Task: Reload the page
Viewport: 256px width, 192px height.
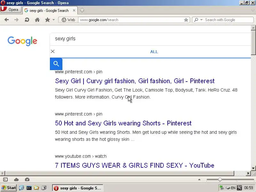Action: coord(27,20)
